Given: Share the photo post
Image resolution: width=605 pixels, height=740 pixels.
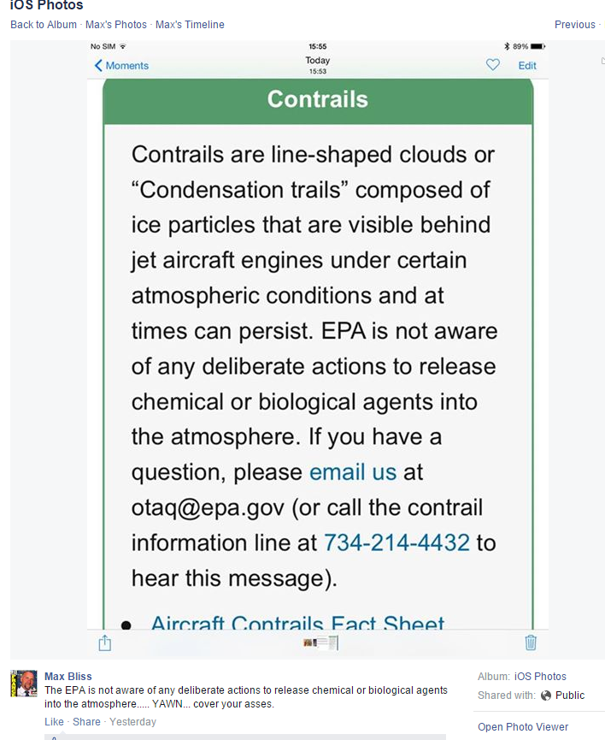Looking at the screenshot, I should [86, 722].
